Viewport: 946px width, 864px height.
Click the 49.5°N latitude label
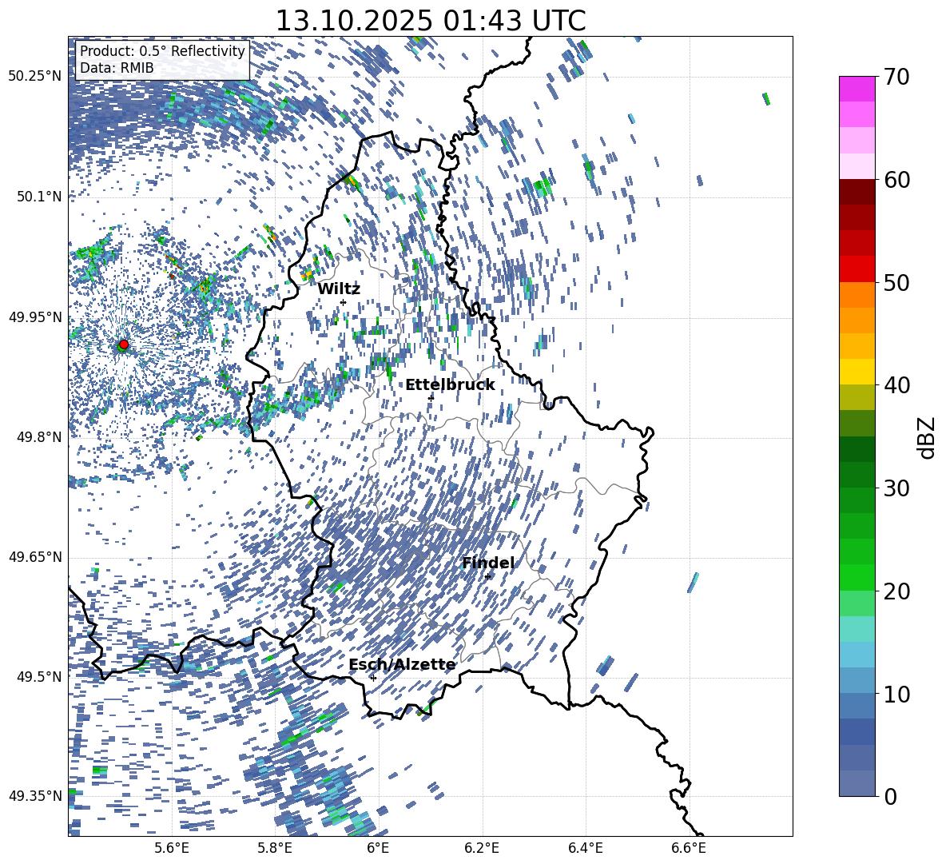39,676
